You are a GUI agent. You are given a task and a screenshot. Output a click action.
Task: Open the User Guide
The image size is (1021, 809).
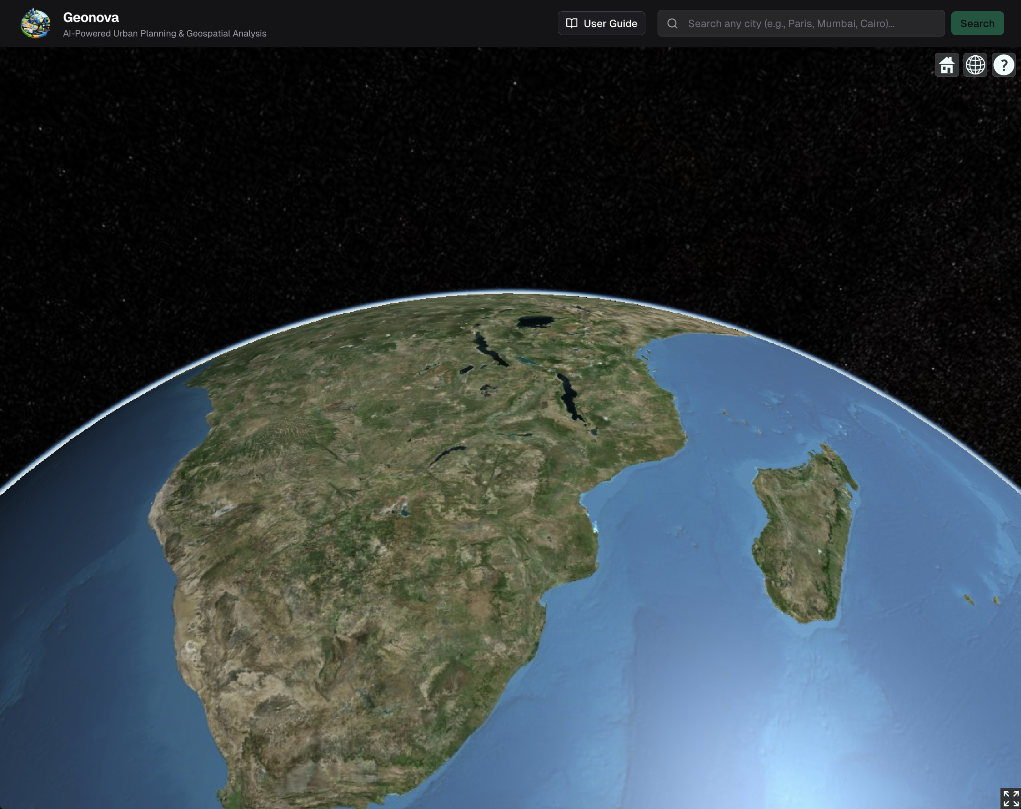[x=601, y=23]
